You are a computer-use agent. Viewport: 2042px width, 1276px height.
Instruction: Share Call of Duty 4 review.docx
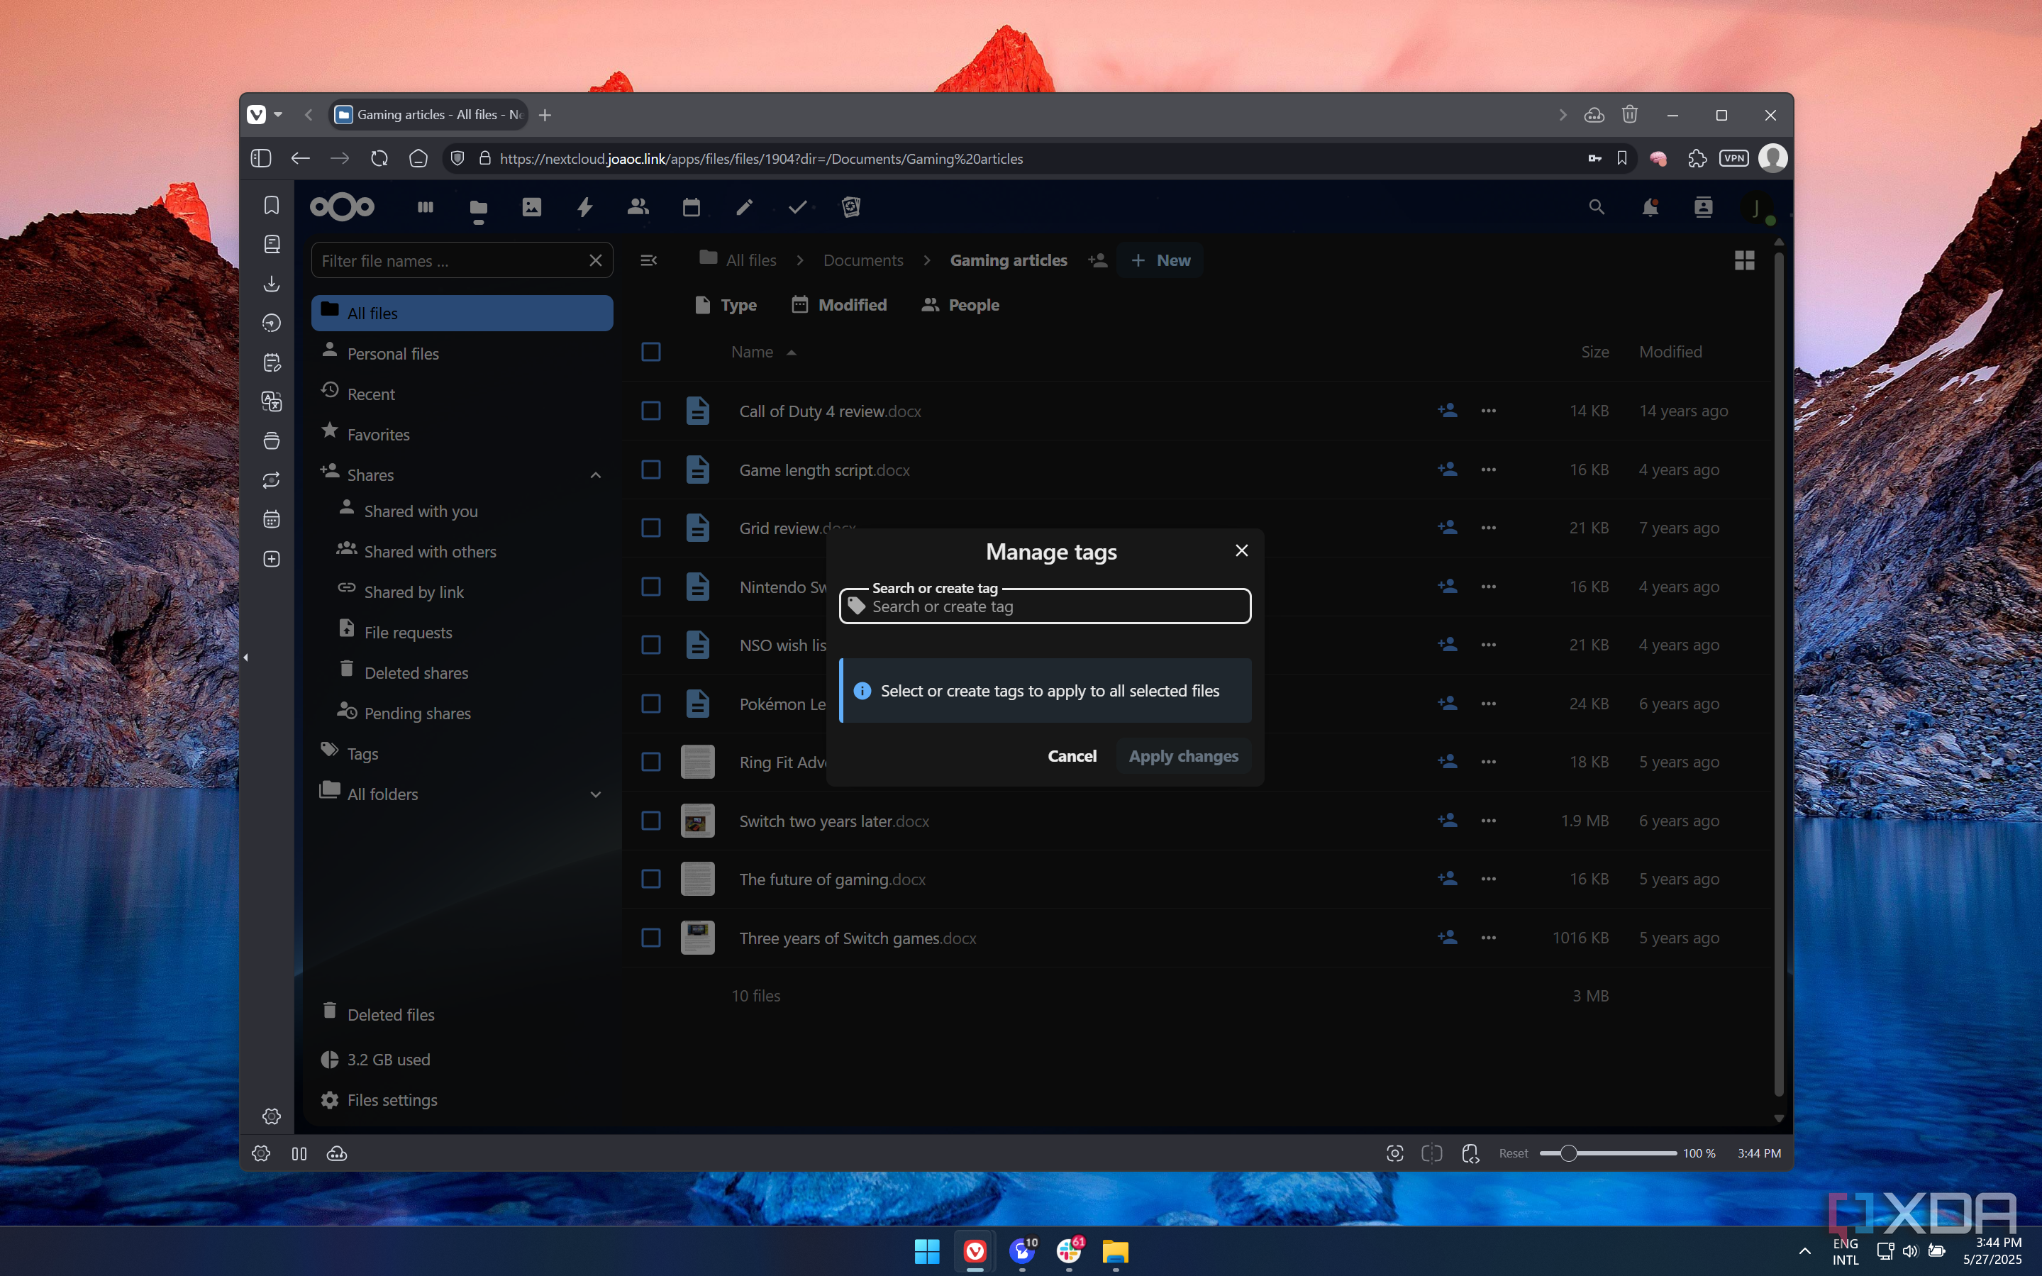click(x=1447, y=411)
